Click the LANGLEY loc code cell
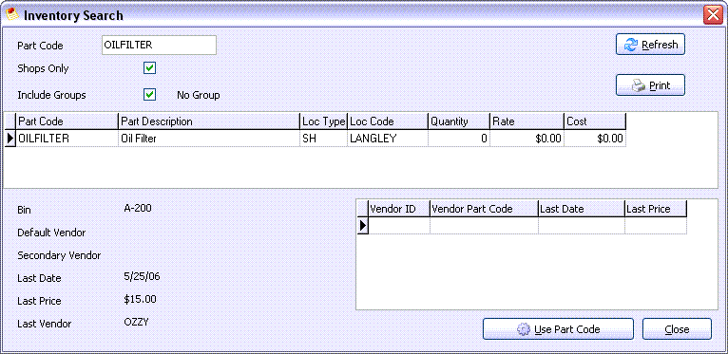The image size is (728, 354). pos(388,138)
